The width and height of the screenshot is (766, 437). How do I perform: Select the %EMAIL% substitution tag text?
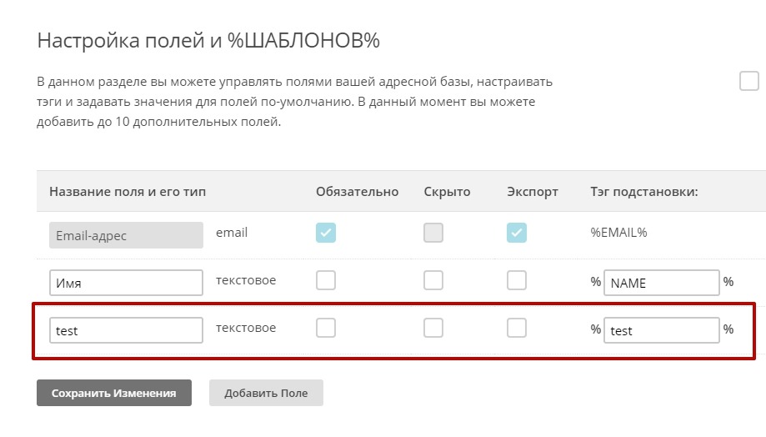[618, 233]
